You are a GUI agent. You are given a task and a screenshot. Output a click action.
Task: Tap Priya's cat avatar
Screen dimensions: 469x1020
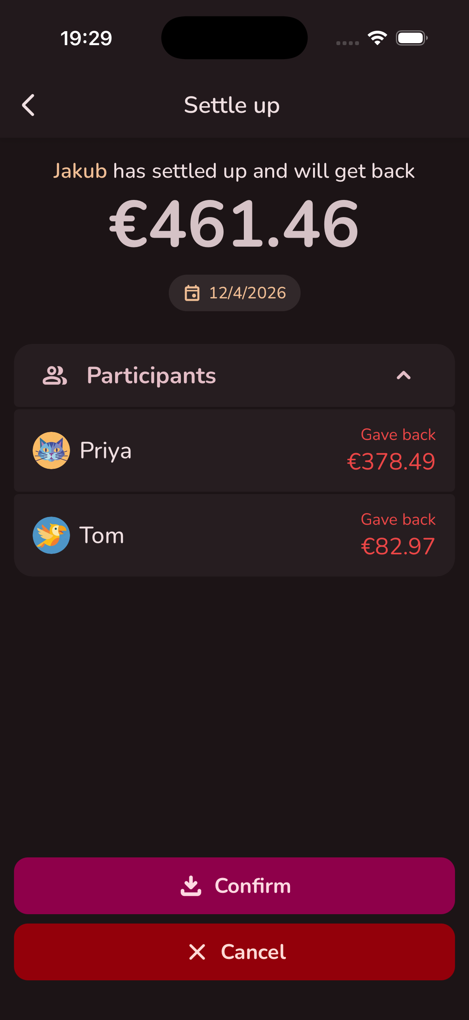click(51, 450)
